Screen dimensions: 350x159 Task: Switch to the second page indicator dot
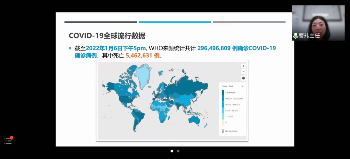point(178,151)
